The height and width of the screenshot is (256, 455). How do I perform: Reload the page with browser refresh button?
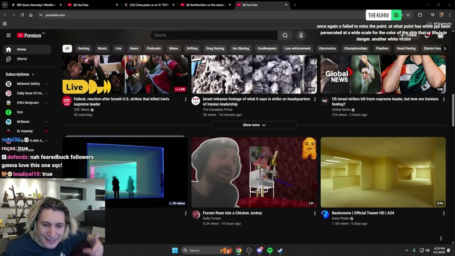22,15
